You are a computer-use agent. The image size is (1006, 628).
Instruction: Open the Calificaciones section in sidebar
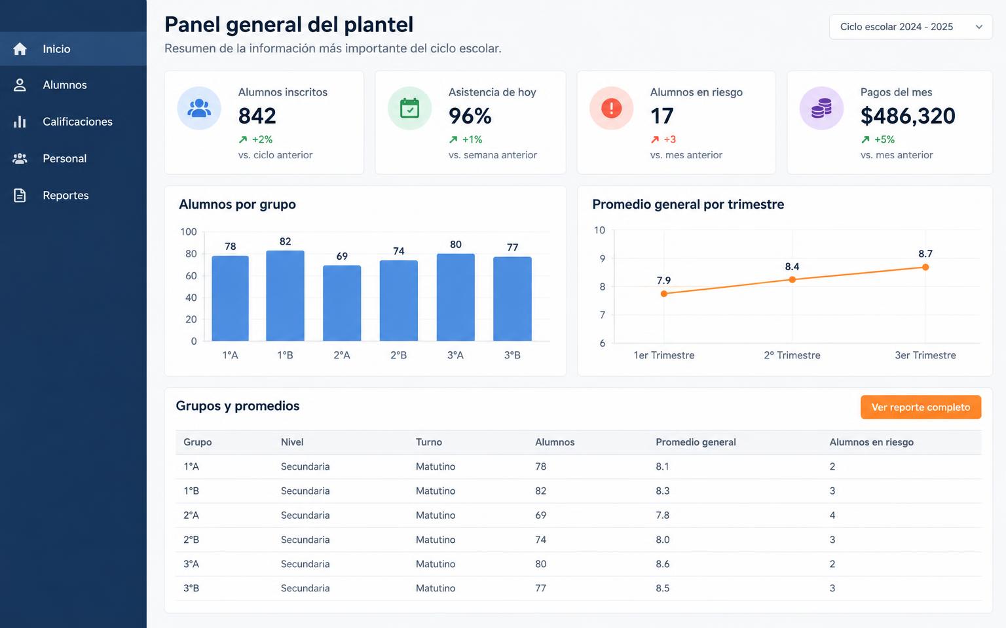pos(73,122)
